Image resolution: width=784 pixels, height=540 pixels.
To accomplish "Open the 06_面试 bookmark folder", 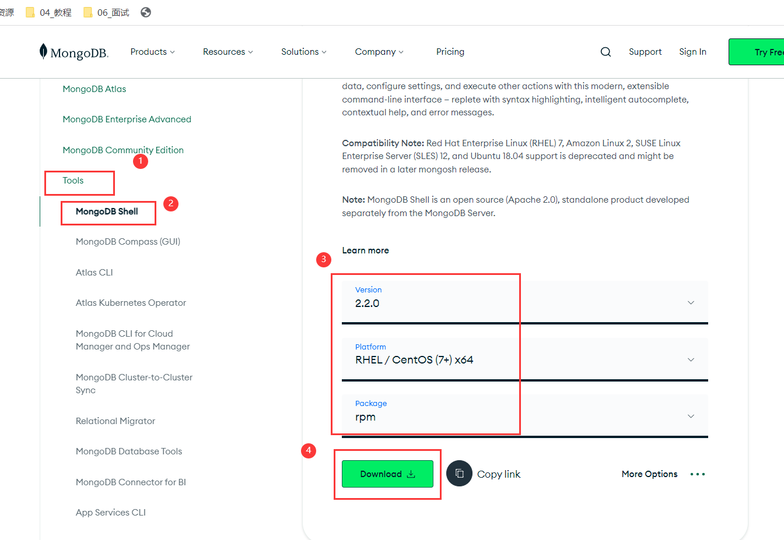I will click(x=106, y=12).
